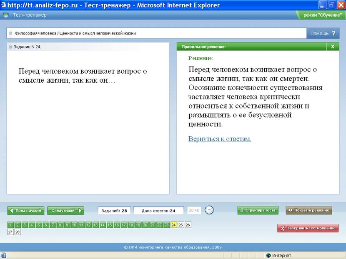Select question number 23

(x=166, y=225)
